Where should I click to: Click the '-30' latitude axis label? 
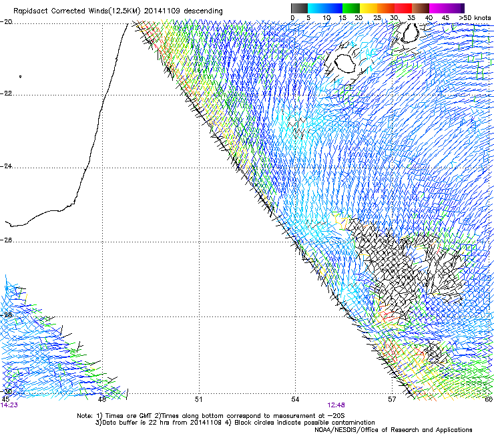tap(6, 391)
